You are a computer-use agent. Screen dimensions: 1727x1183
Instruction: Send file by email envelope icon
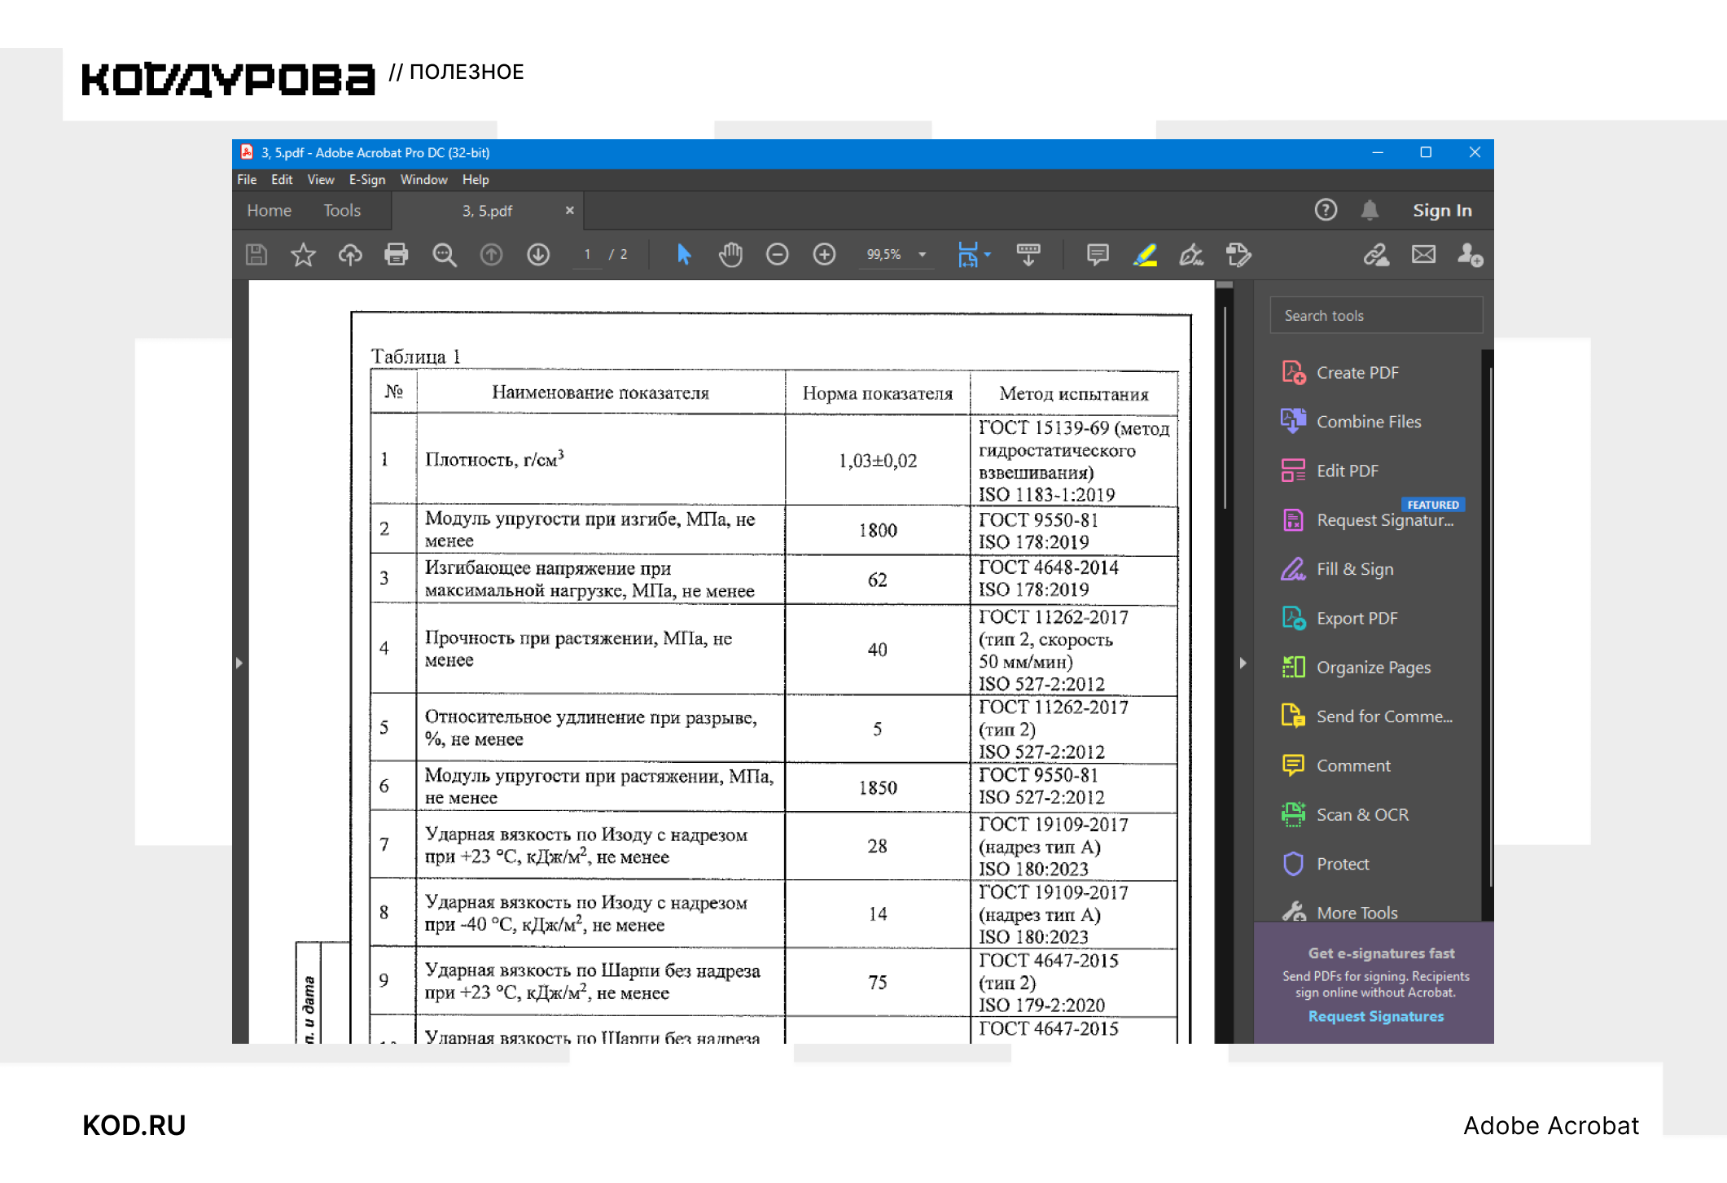pos(1424,255)
